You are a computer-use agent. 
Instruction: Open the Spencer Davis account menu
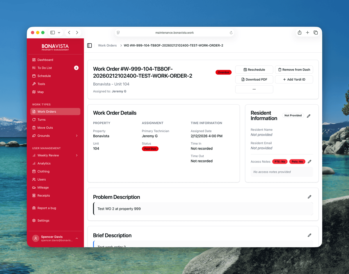(x=55, y=239)
